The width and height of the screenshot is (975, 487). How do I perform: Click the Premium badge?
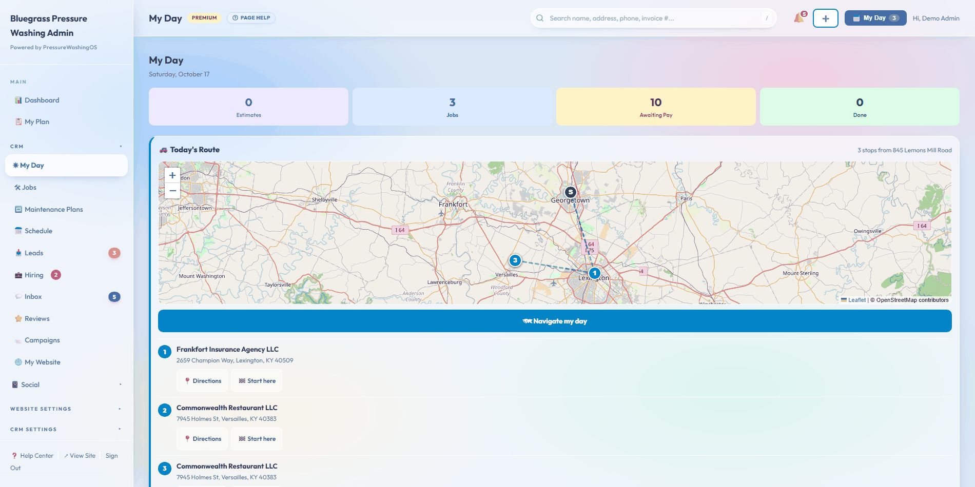pyautogui.click(x=204, y=18)
